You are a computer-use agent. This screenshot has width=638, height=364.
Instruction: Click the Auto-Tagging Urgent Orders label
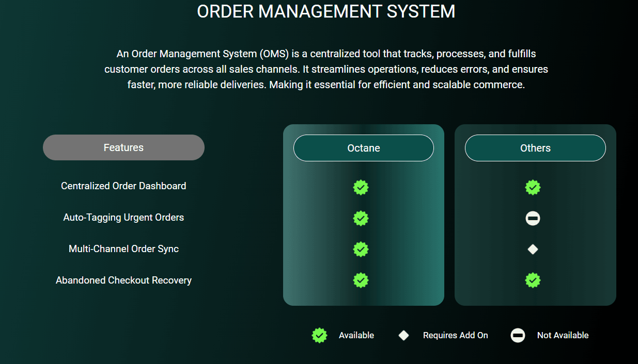tap(123, 218)
